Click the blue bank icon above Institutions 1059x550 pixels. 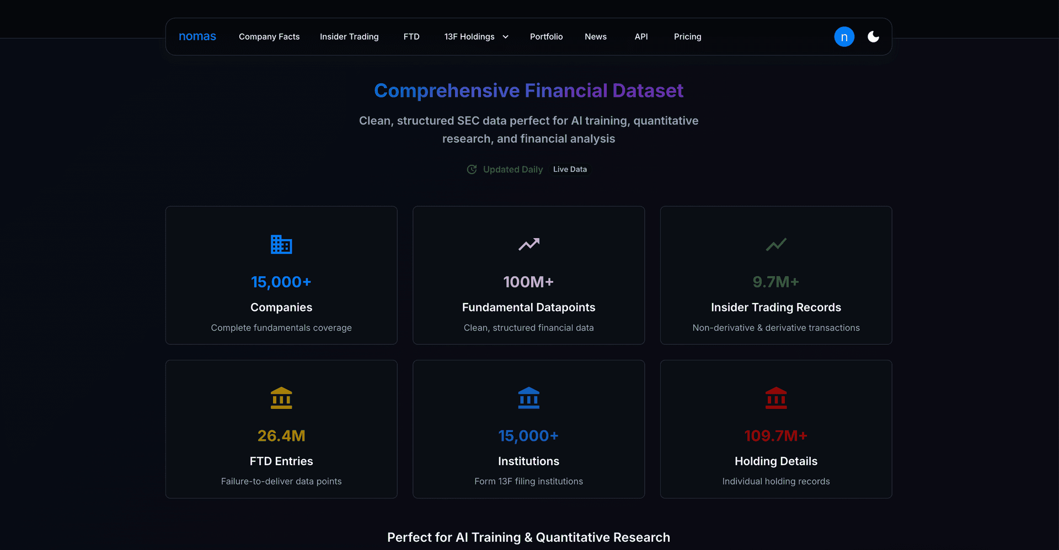point(528,398)
